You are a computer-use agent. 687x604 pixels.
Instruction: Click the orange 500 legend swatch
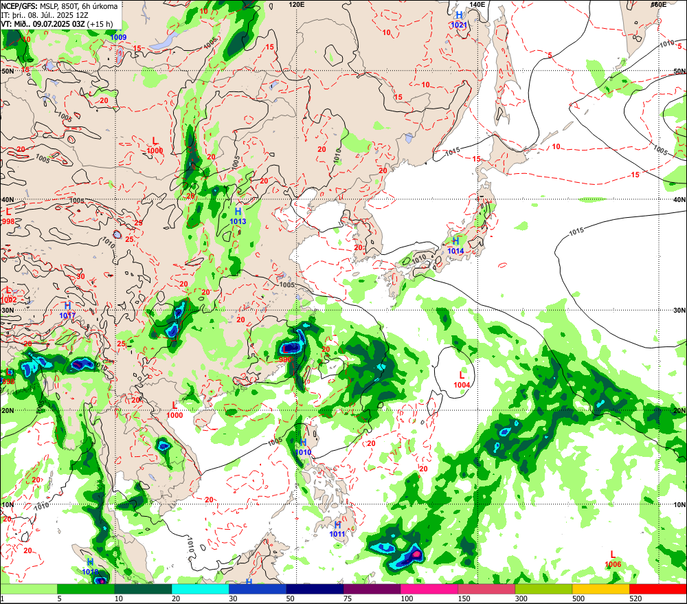click(x=600, y=589)
